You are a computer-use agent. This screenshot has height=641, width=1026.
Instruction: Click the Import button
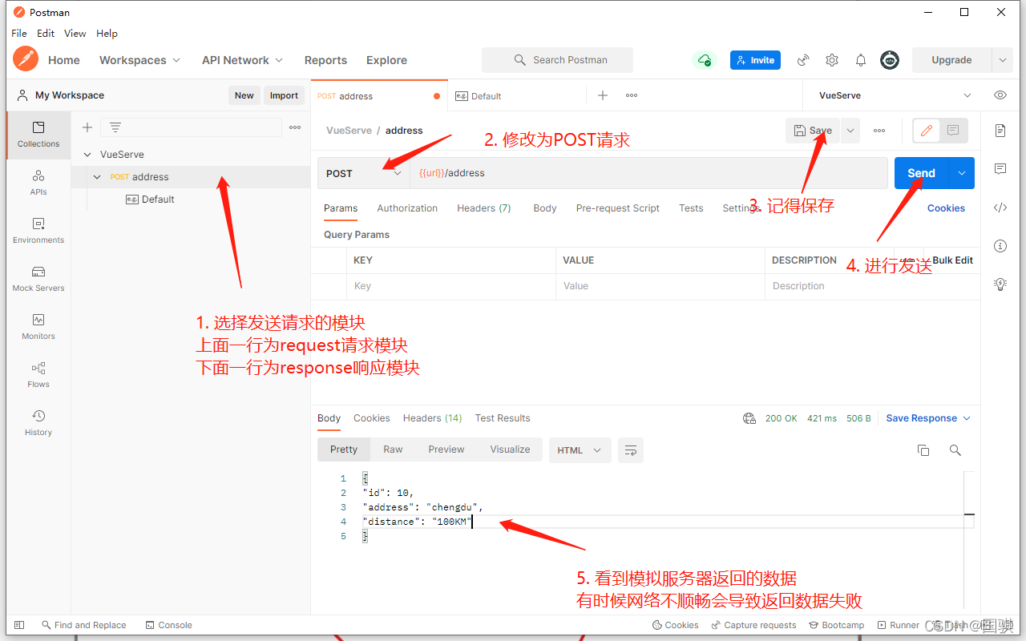284,95
